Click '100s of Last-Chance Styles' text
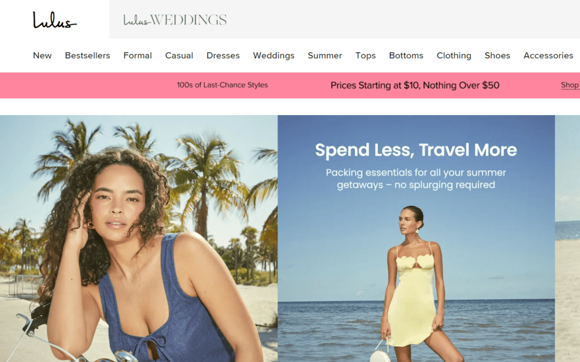Screen dimensions: 580x362 click(222, 85)
